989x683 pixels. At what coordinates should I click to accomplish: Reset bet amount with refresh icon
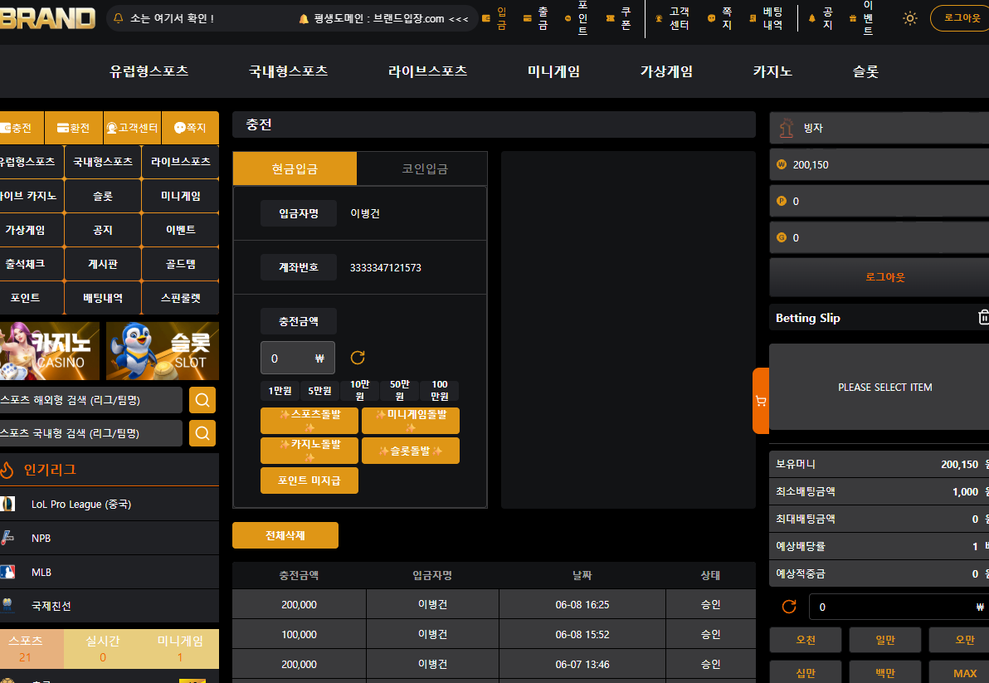click(789, 607)
